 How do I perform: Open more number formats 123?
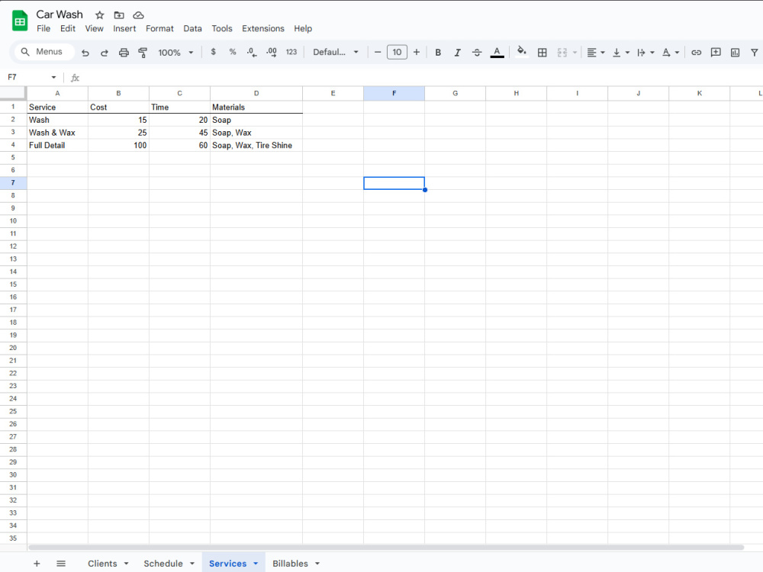(x=291, y=52)
